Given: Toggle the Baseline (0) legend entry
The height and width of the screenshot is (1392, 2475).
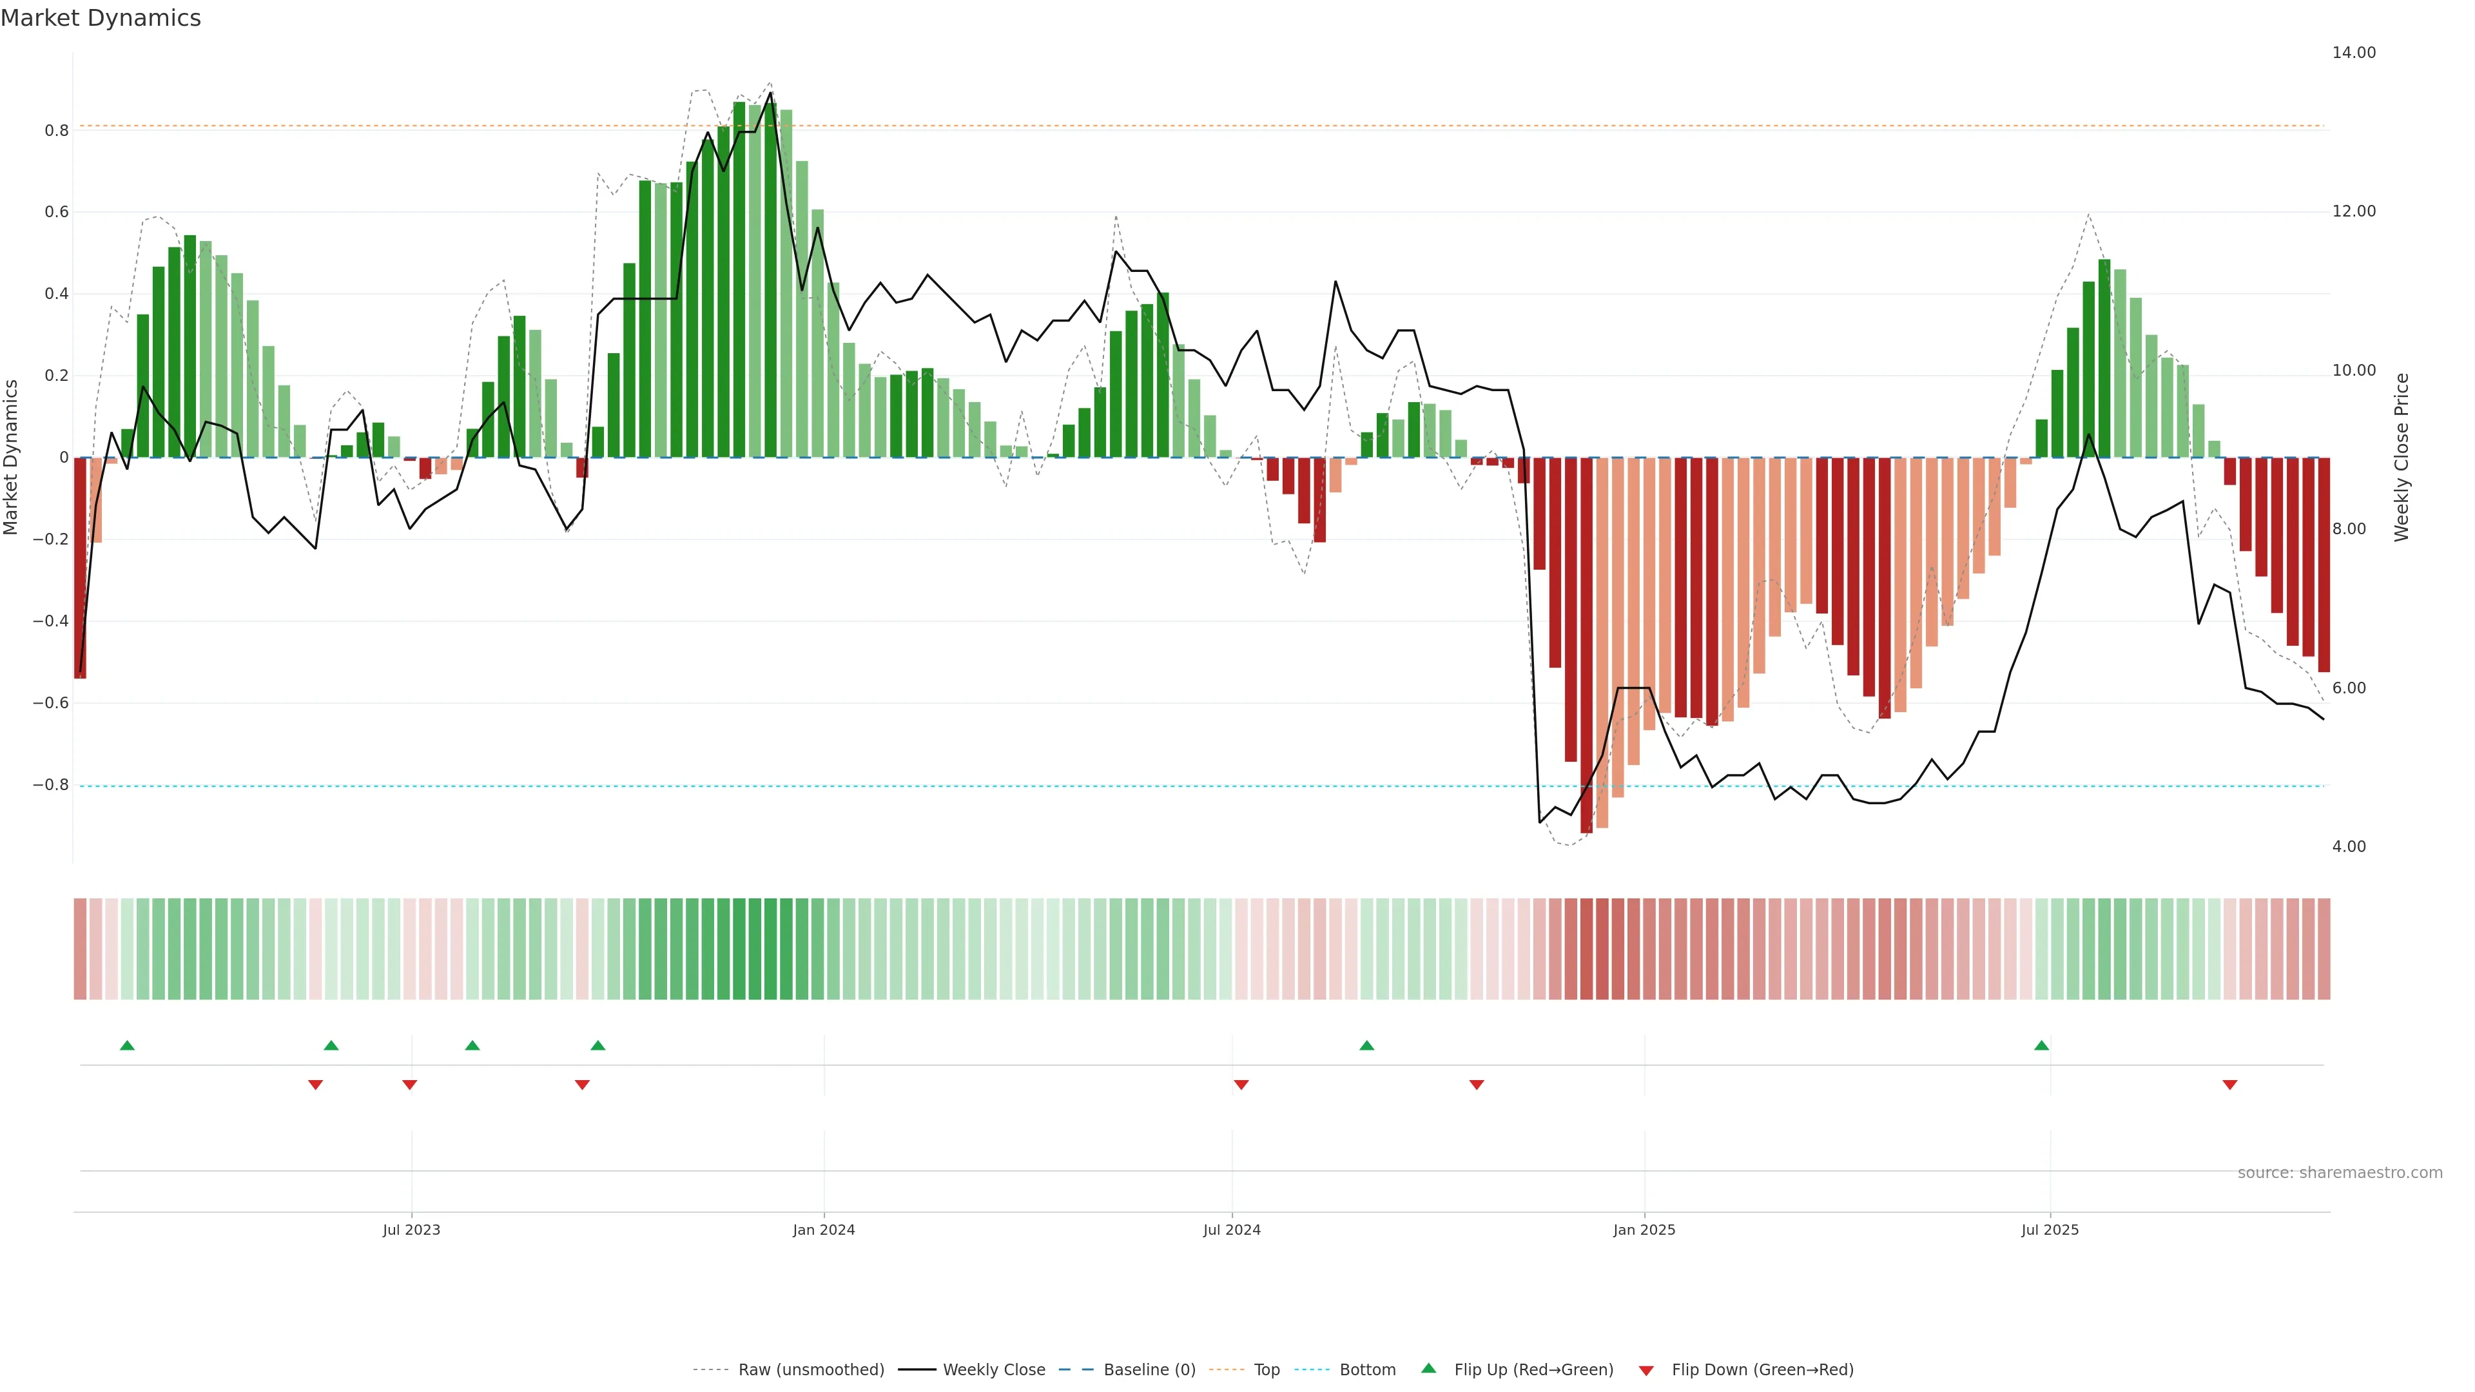Looking at the screenshot, I should [1149, 1370].
